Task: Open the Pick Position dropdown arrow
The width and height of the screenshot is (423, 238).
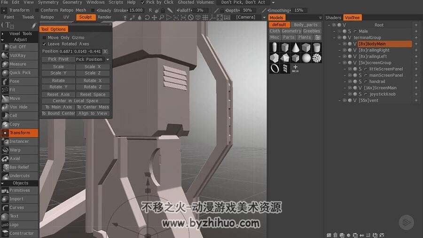Action: click(108, 59)
